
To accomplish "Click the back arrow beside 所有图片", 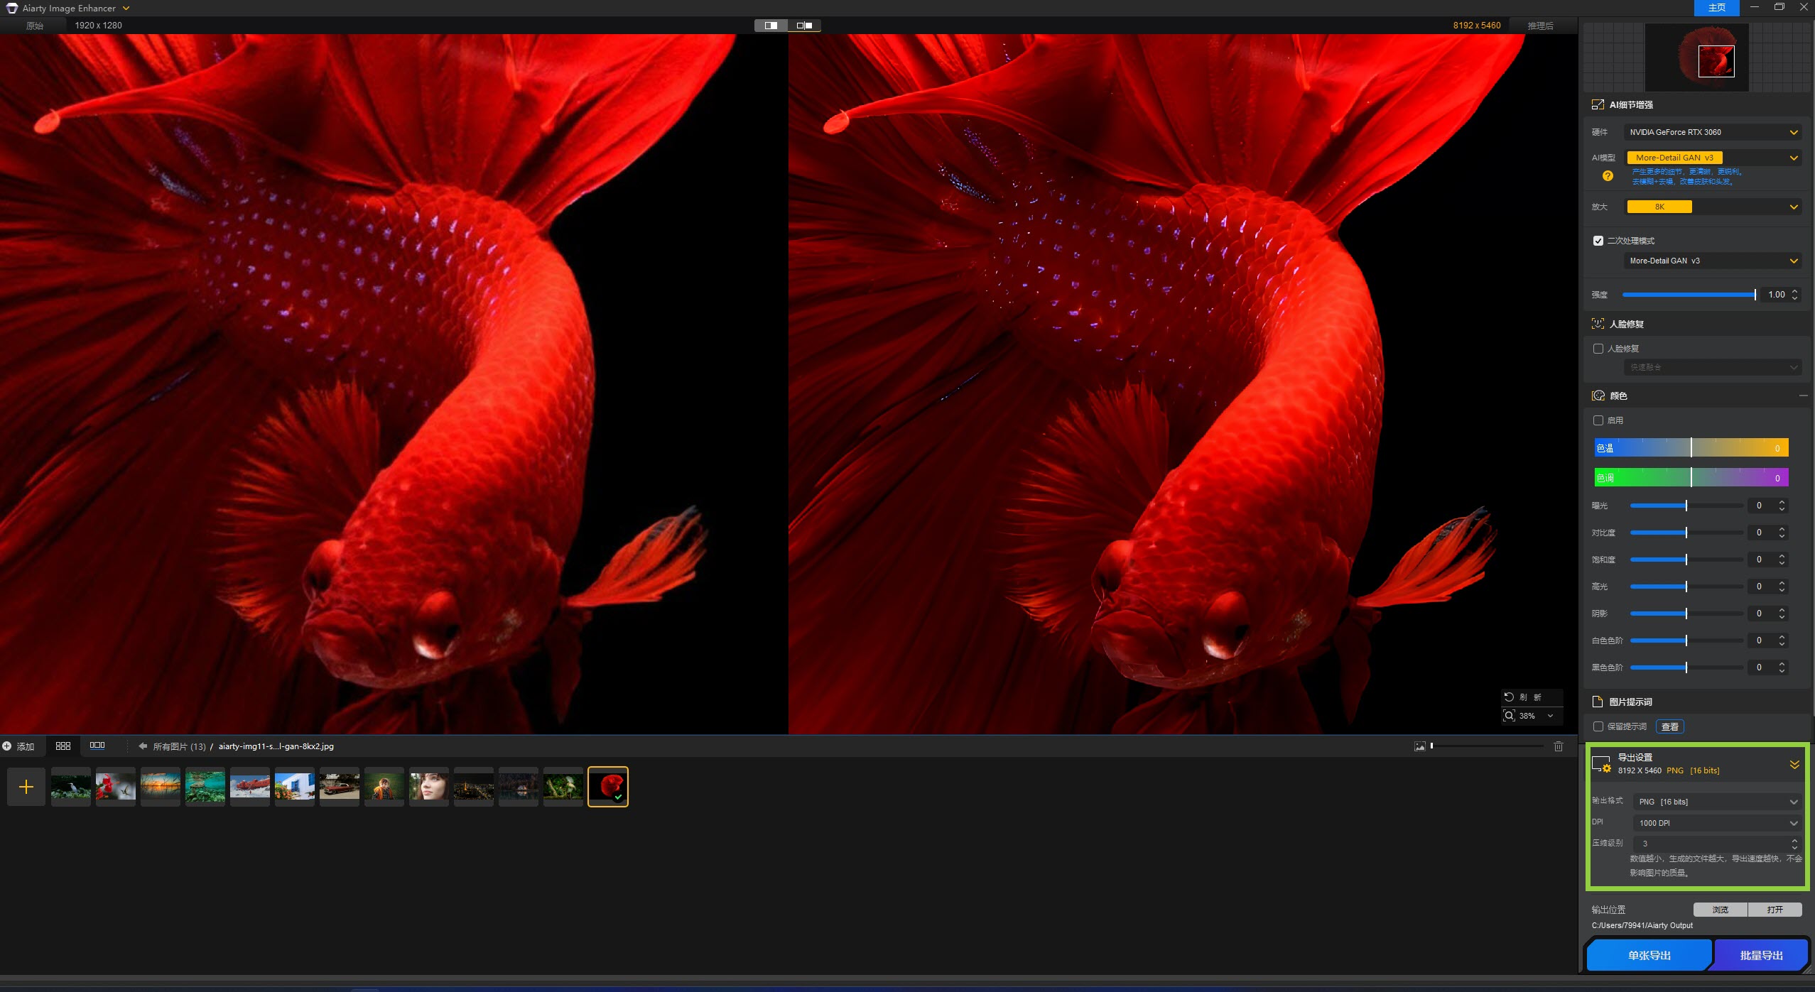I will coord(143,746).
